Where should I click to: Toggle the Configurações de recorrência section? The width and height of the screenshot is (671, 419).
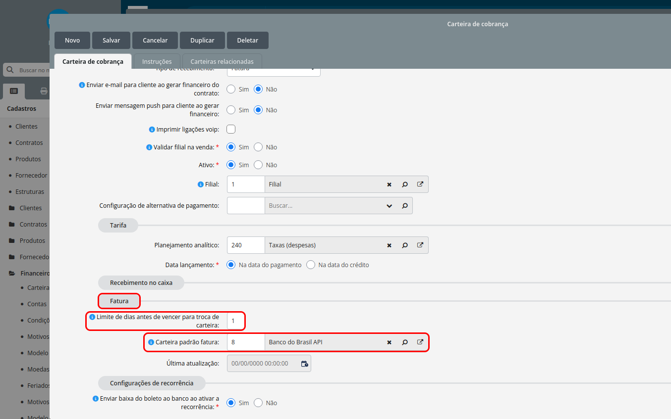pos(151,383)
